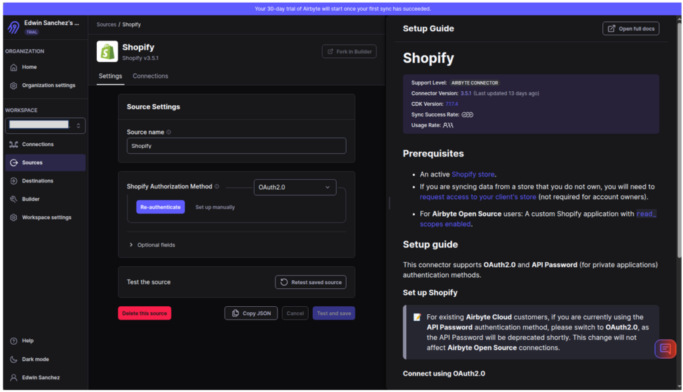Image resolution: width=683 pixels, height=392 pixels.
Task: Click the Cancel button
Action: [295, 313]
